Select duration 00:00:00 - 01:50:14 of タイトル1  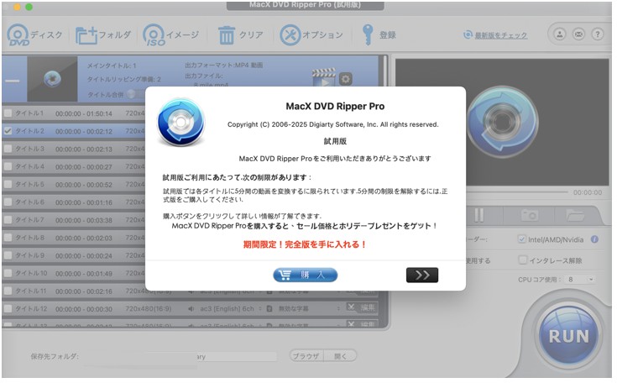click(84, 113)
